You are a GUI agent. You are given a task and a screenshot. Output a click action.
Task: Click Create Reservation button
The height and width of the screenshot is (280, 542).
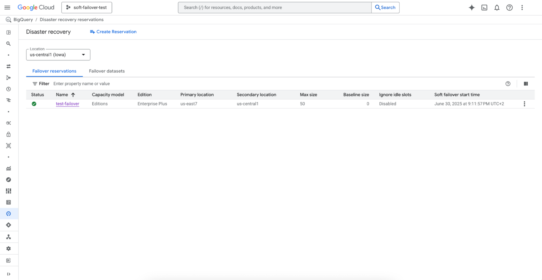point(113,32)
